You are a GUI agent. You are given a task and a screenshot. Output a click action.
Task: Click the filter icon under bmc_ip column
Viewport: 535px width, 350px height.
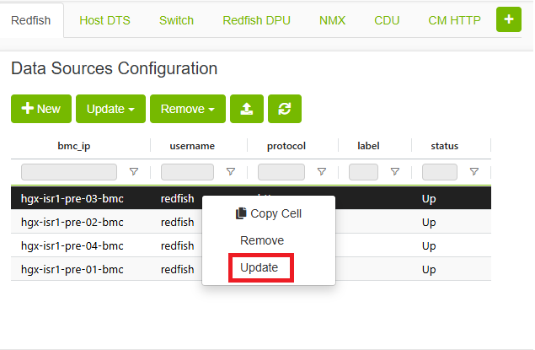pos(133,172)
